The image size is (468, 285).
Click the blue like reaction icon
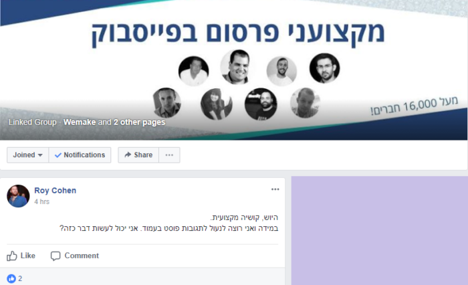[11, 279]
